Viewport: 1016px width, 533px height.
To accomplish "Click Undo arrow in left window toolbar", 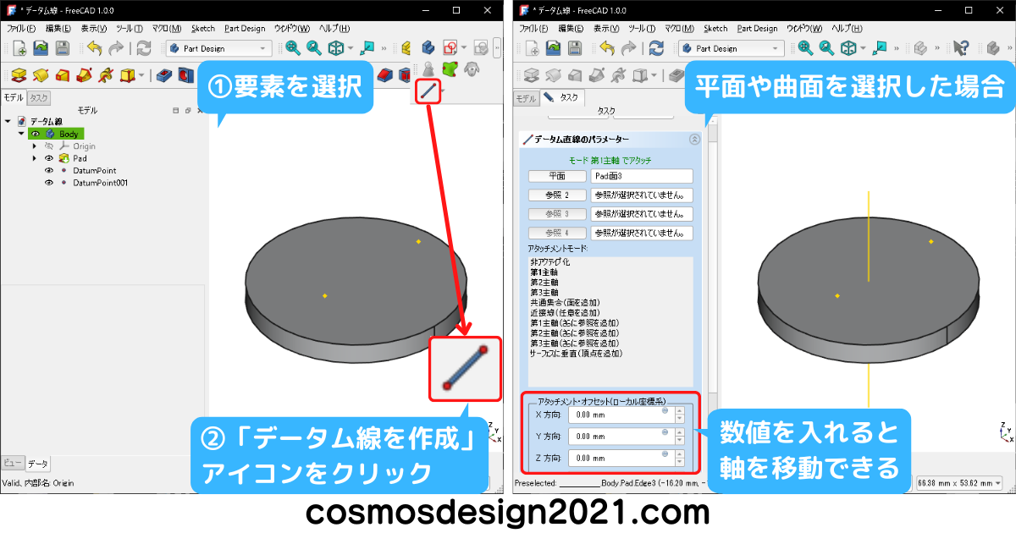I will pos(93,48).
